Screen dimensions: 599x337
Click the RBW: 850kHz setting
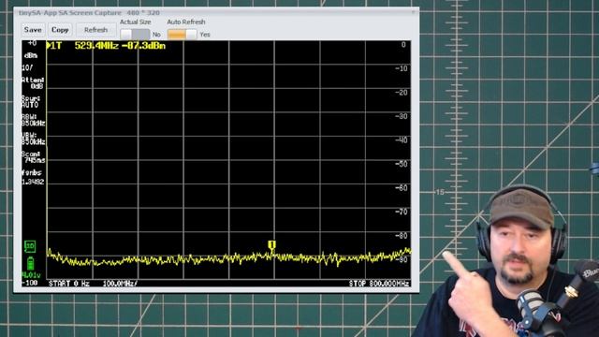[x=33, y=120]
